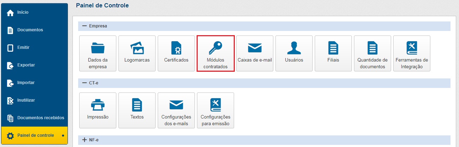Select Módulos contratados key icon
This screenshot has width=459, height=147.
coord(215,48)
